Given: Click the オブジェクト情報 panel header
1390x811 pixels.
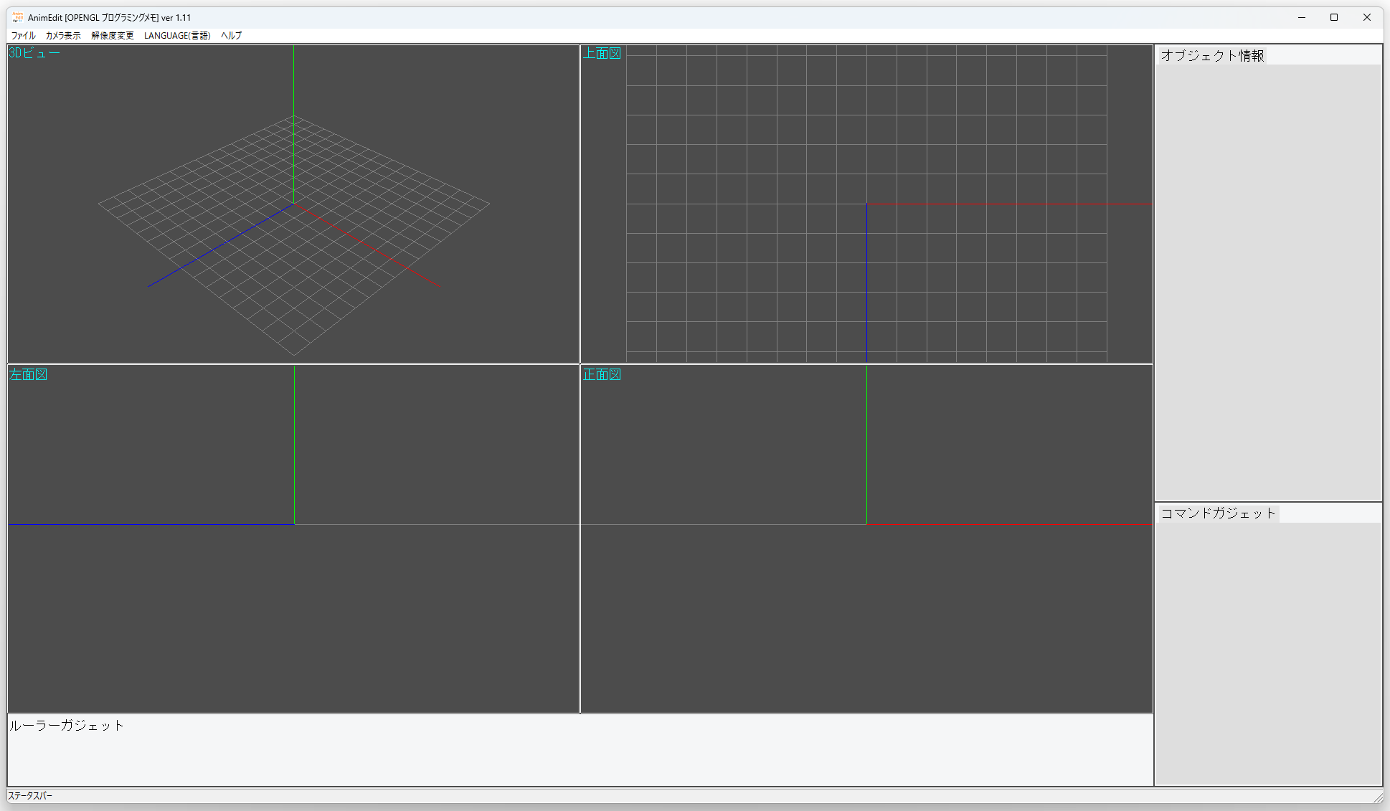Looking at the screenshot, I should [1212, 55].
